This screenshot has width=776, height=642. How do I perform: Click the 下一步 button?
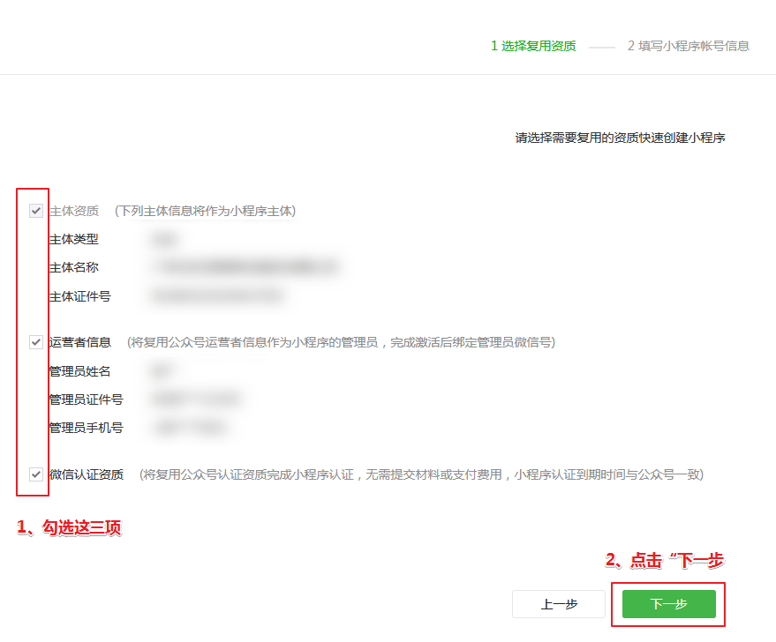click(668, 604)
